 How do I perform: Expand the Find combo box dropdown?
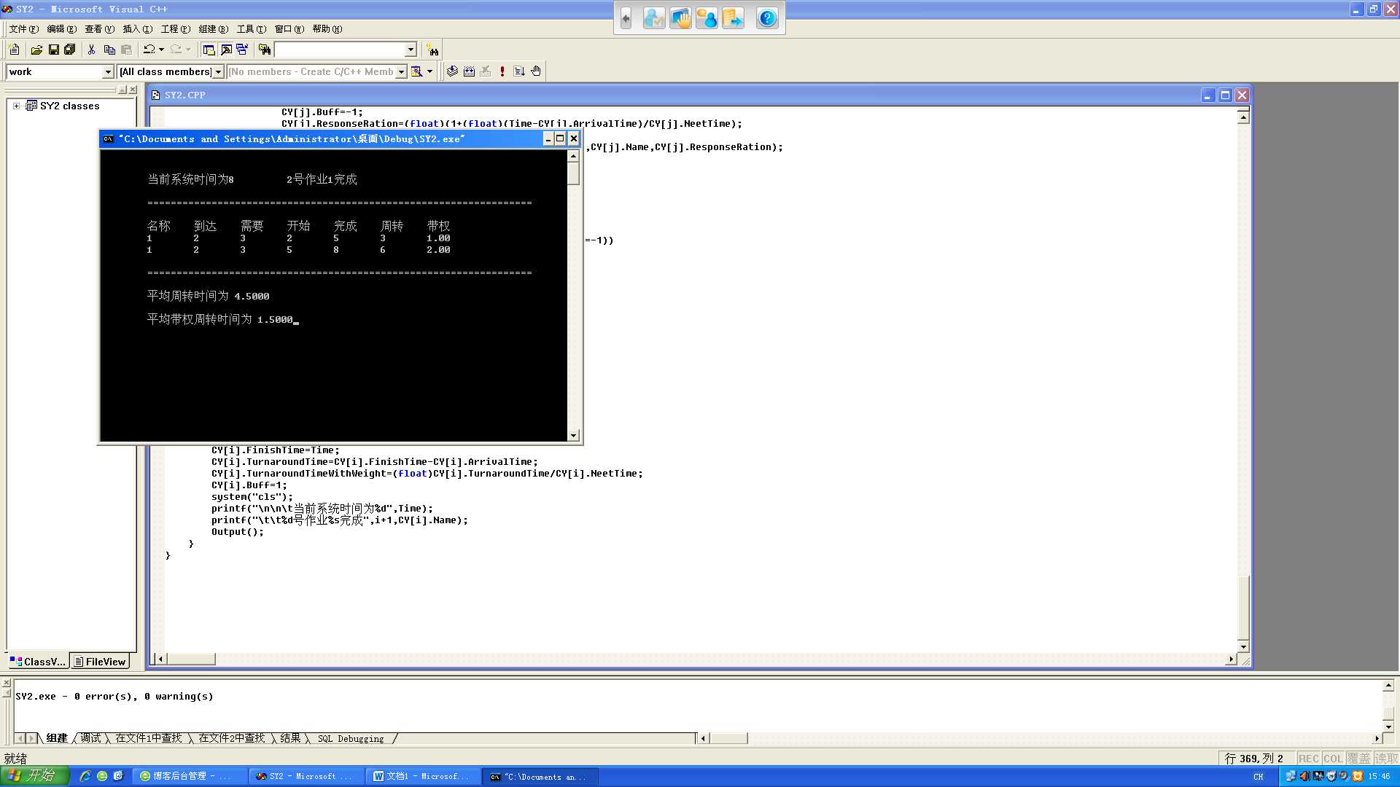411,50
